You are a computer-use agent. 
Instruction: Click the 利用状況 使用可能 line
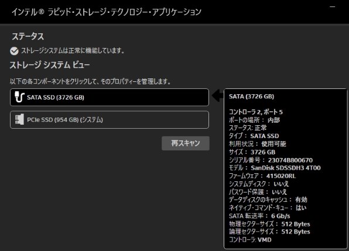click(258, 144)
